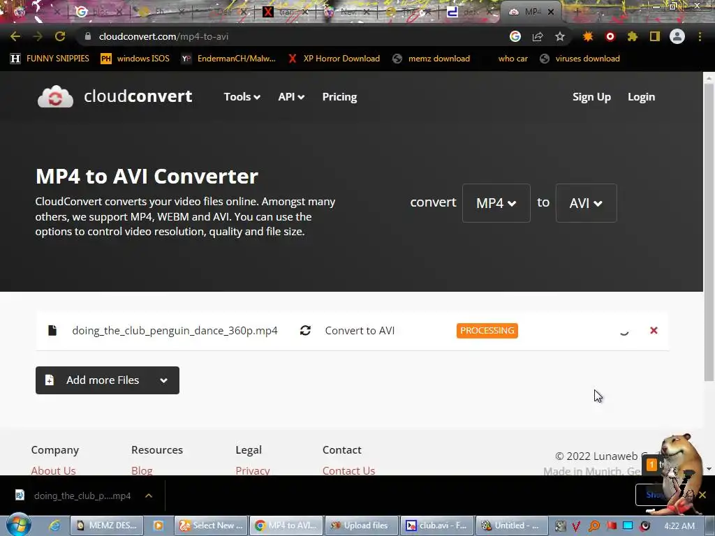
Task: Open the red circle extension icon
Action: tap(610, 36)
